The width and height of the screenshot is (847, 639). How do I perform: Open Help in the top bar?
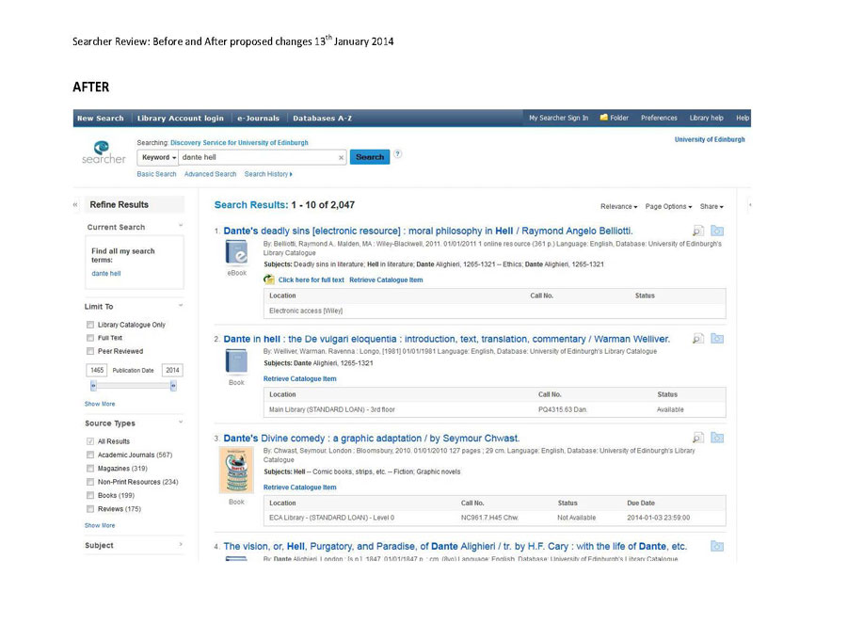click(743, 118)
